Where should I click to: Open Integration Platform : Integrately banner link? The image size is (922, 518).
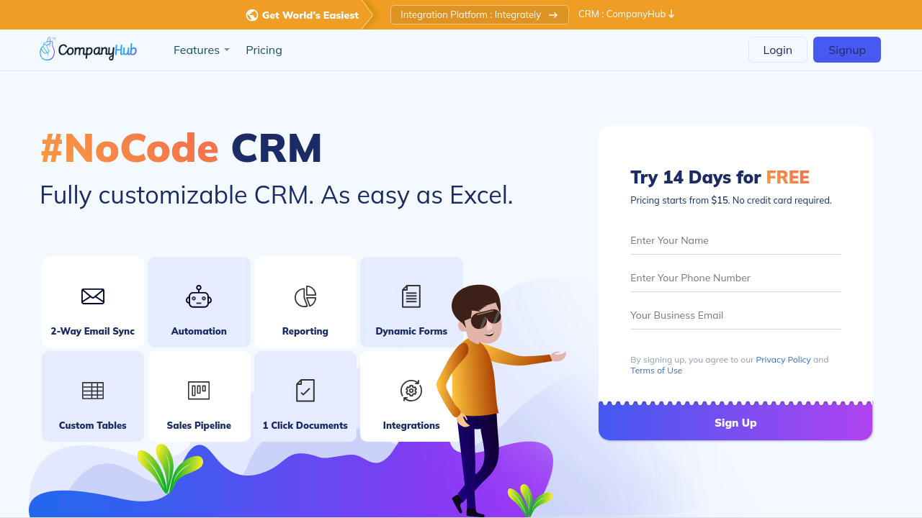tap(479, 15)
